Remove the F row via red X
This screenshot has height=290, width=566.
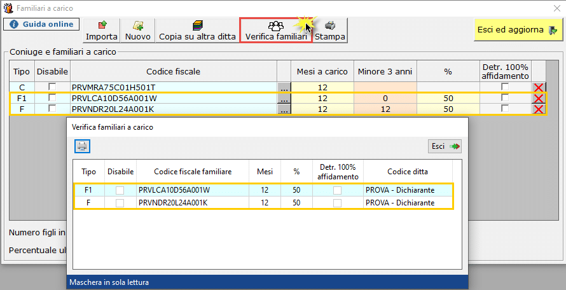pos(539,109)
